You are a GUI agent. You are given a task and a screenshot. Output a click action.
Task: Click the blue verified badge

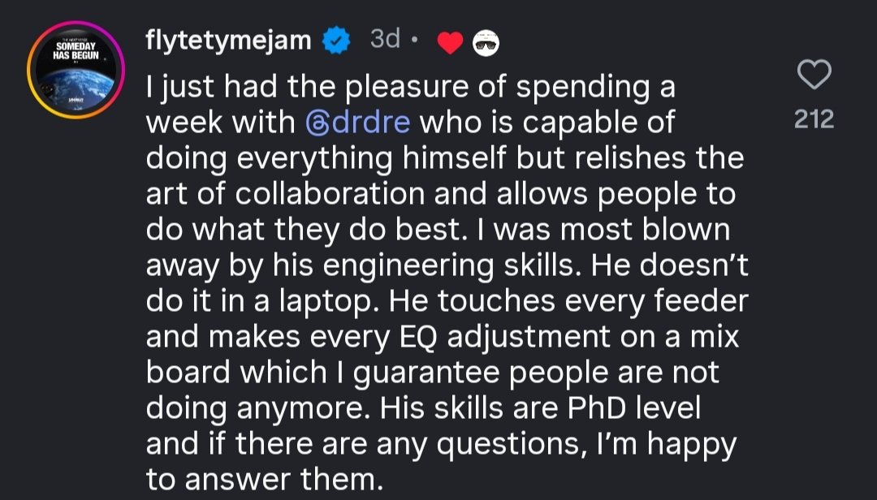click(337, 41)
